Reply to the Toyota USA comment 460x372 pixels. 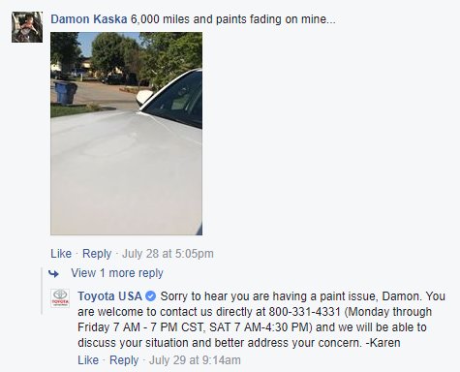coord(124,360)
